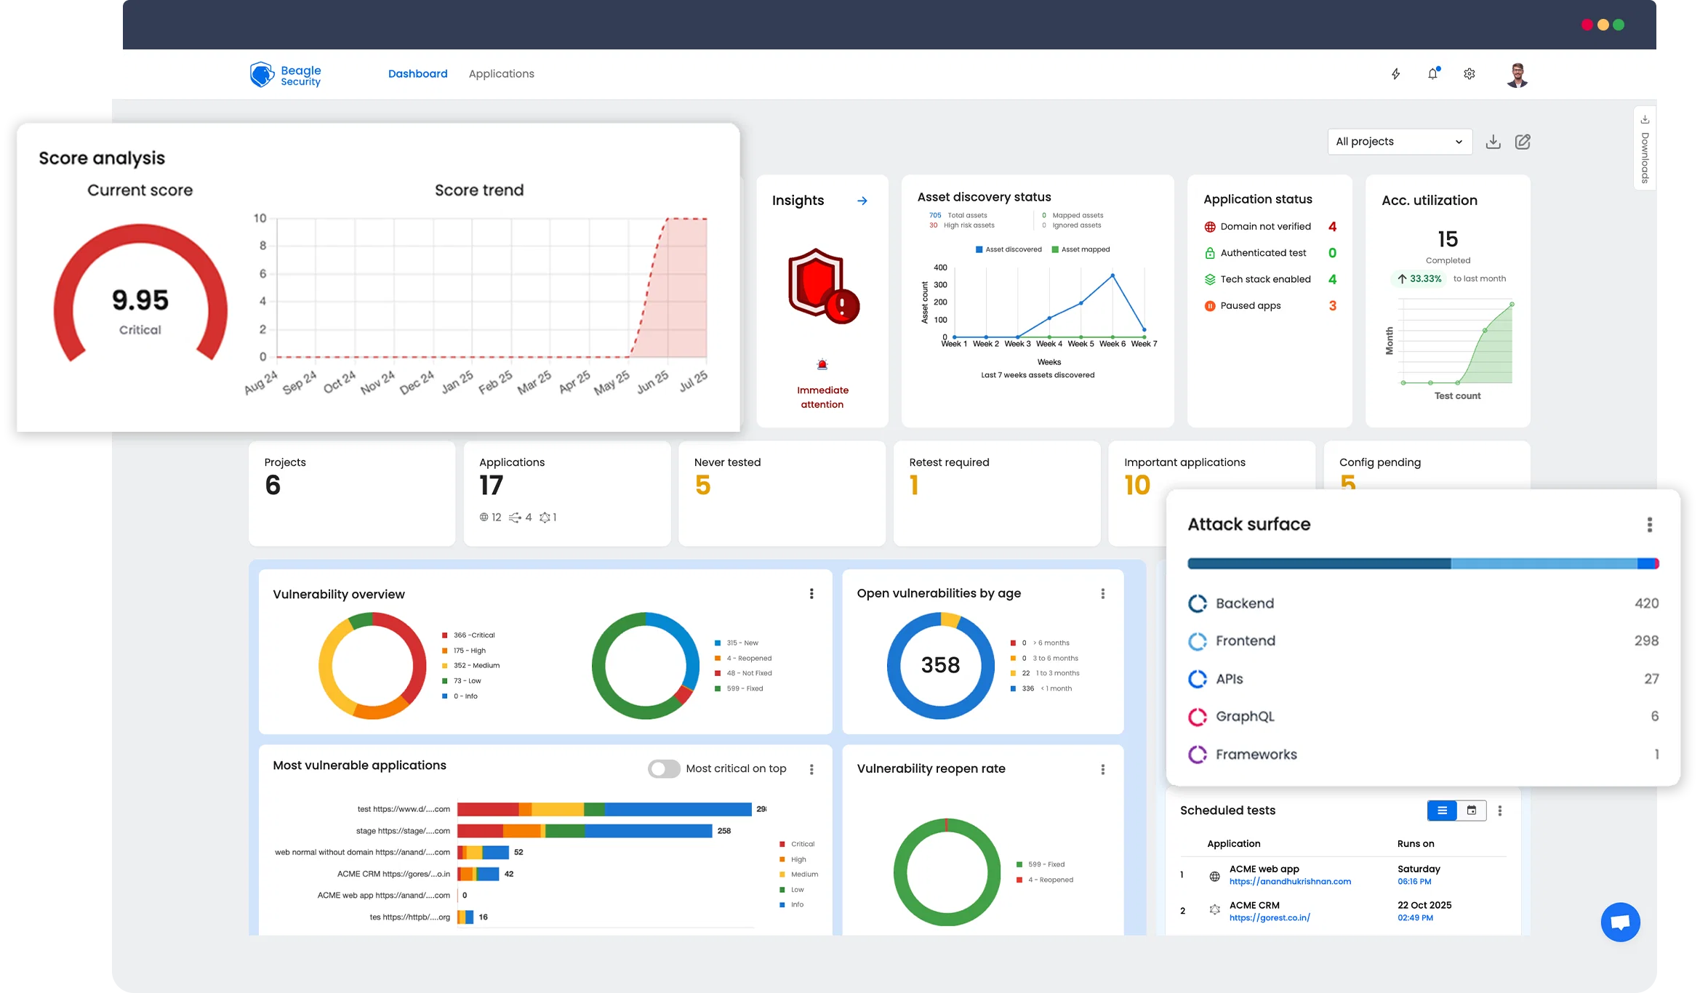The height and width of the screenshot is (993, 1700).
Task: Click the APIs attack surface row
Action: pyautogui.click(x=1423, y=679)
